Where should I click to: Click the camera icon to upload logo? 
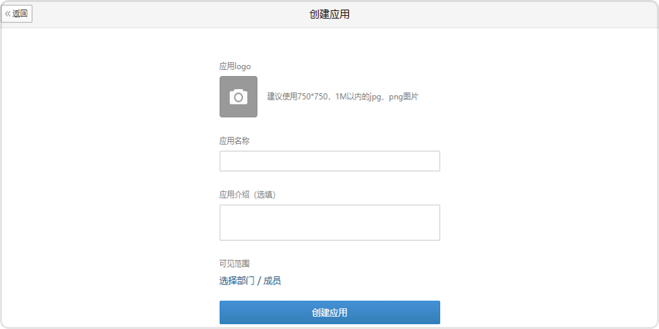coord(238,97)
